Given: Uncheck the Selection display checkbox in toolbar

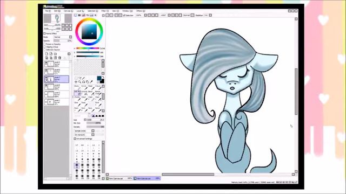Looking at the screenshot, I should point(124,15).
